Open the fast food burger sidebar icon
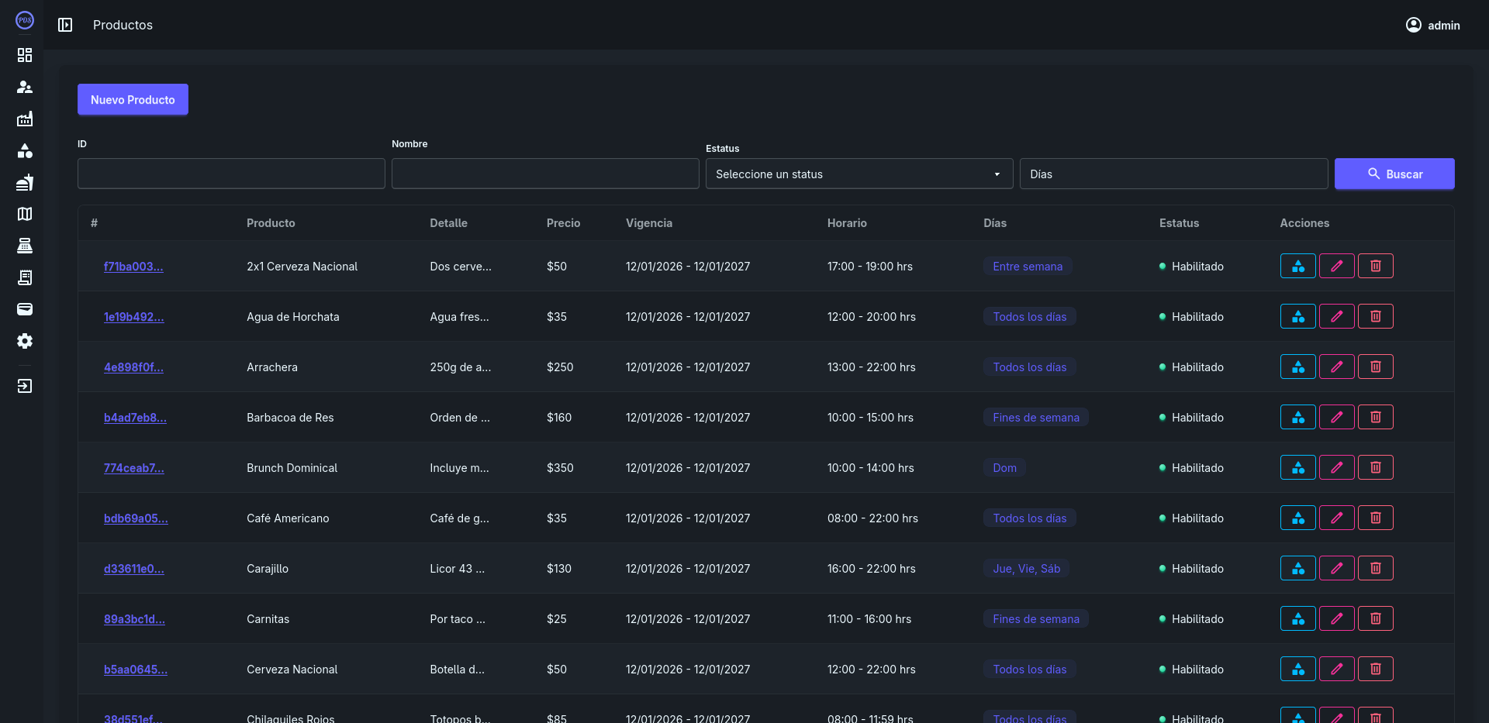The image size is (1489, 723). pos(25,182)
